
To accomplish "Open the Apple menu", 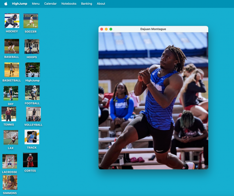I will 6,4.
